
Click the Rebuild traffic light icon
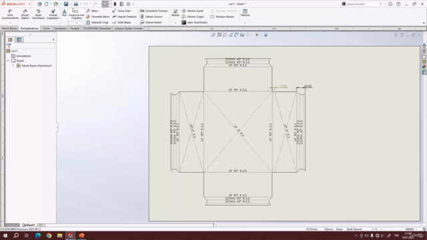tap(115, 4)
